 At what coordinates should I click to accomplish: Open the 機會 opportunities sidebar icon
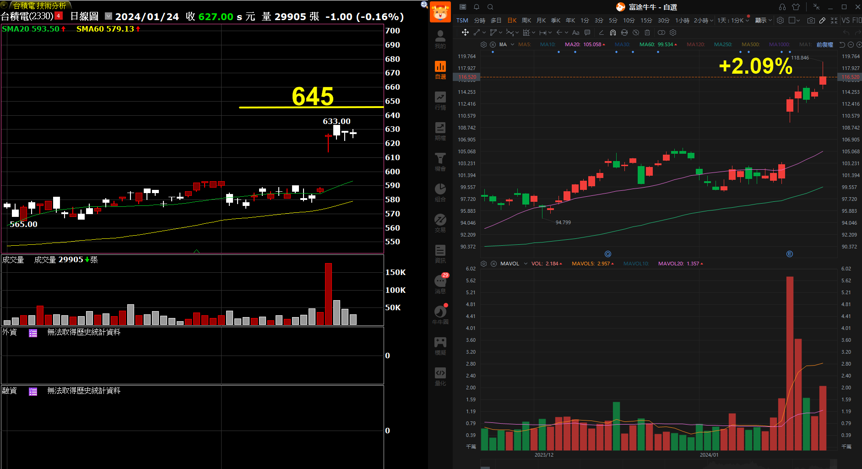440,162
